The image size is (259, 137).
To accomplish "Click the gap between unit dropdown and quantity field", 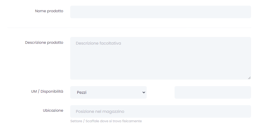I will [161, 92].
